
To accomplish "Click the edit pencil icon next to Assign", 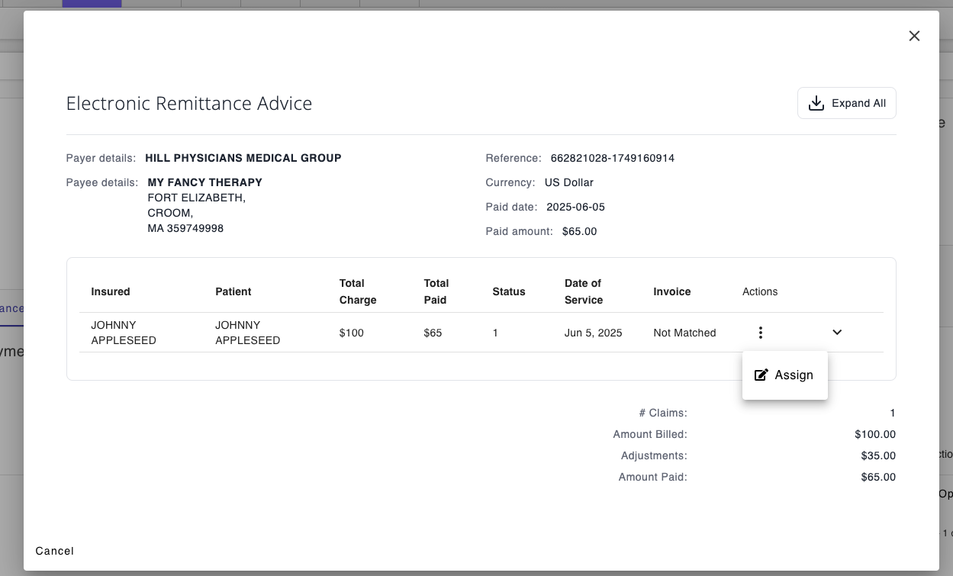I will pyautogui.click(x=761, y=375).
